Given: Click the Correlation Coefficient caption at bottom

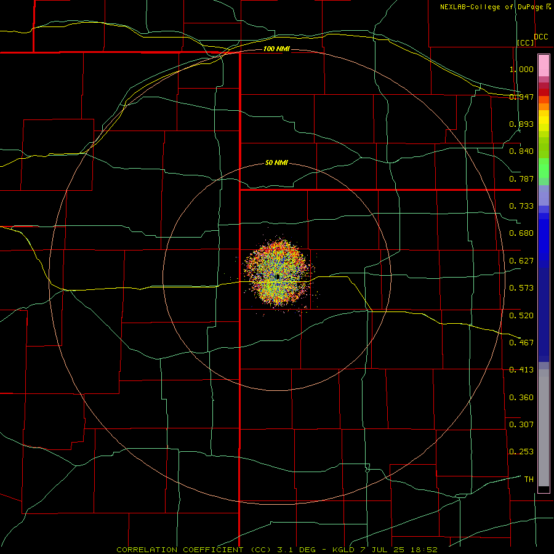Looking at the screenshot, I should 277,550.
